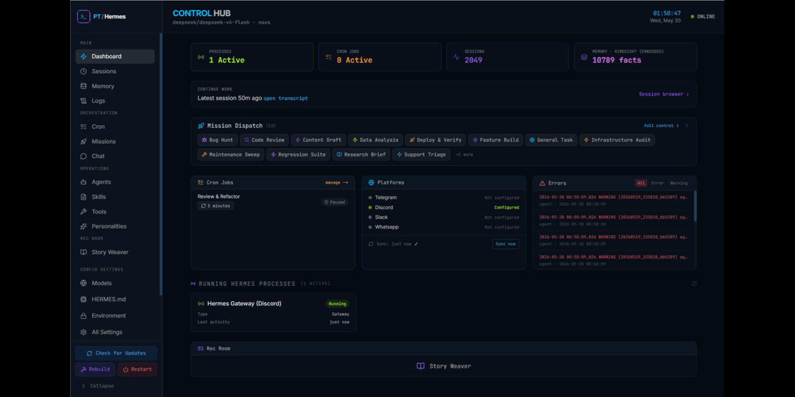Click the Personalities icon in the sidebar

tap(84, 226)
